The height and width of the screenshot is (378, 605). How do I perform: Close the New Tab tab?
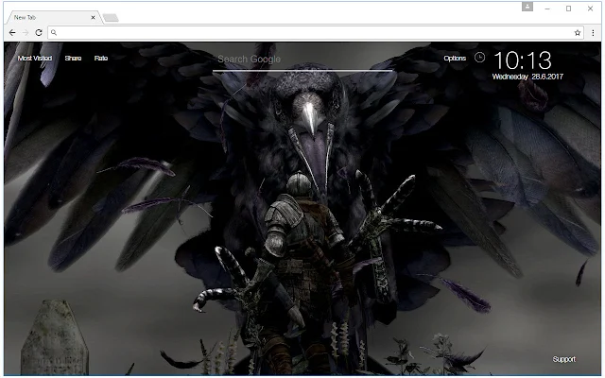pos(93,17)
